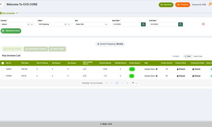212x127 pixels.
Task: Select the Test001 row checkbox
Action: click(3, 69)
